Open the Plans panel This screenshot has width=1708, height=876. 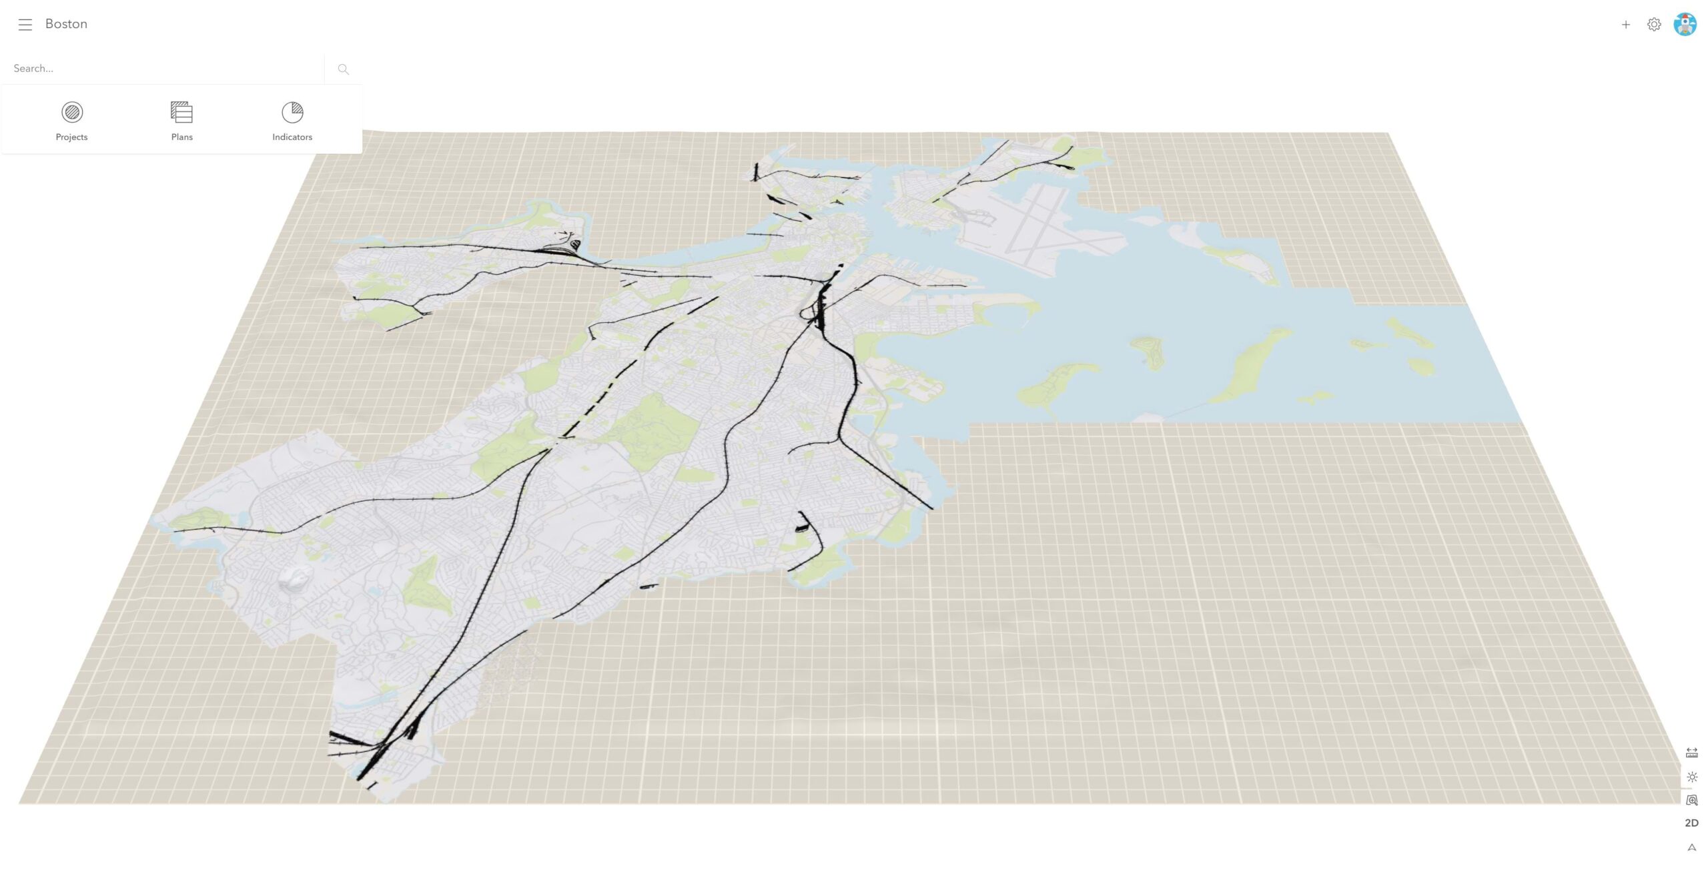point(181,119)
